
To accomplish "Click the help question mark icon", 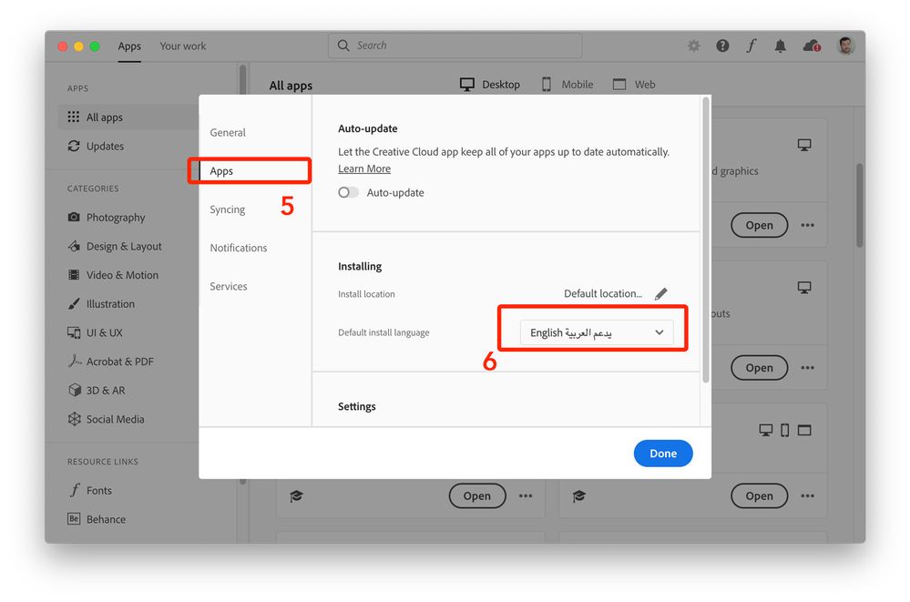I will (x=722, y=46).
